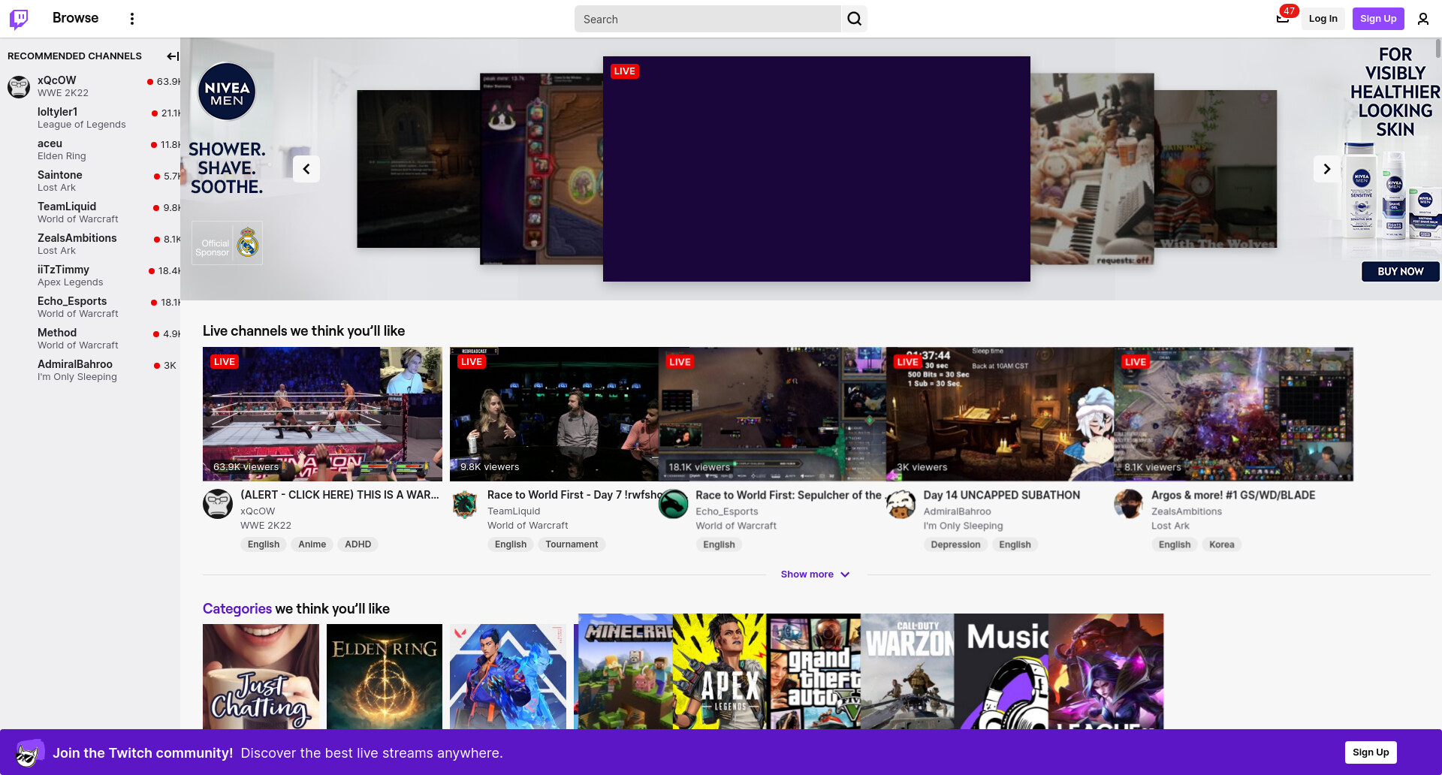Click xQcOW avatar in sidebar
This screenshot has height=775, width=1442.
coord(19,86)
